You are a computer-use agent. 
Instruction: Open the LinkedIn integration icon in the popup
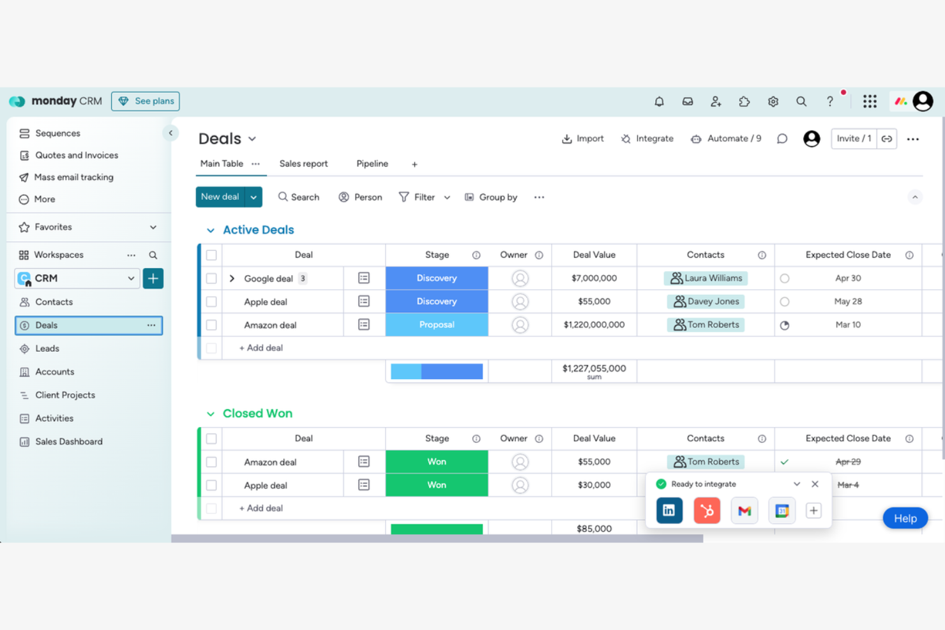669,511
